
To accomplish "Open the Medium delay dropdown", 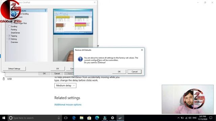I will [65, 85].
